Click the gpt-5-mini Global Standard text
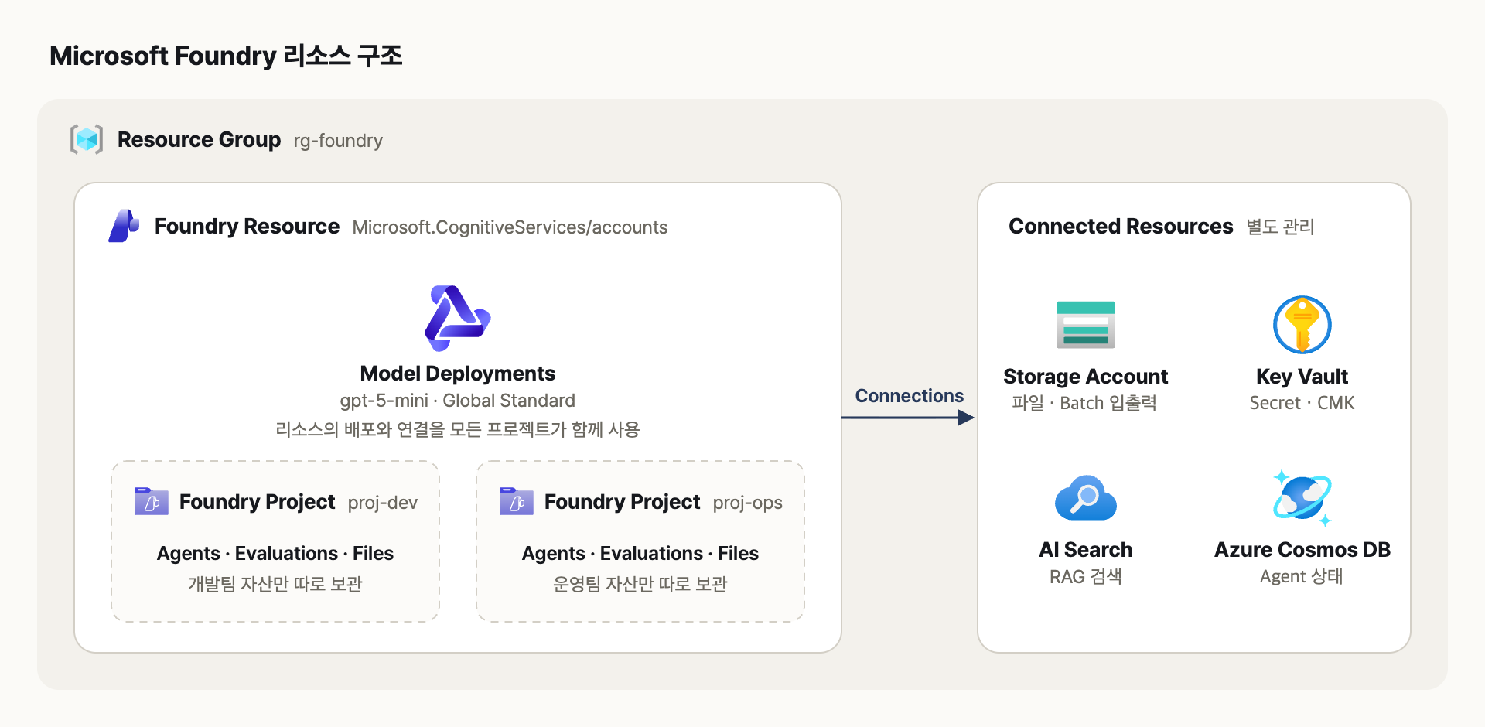 [x=458, y=401]
